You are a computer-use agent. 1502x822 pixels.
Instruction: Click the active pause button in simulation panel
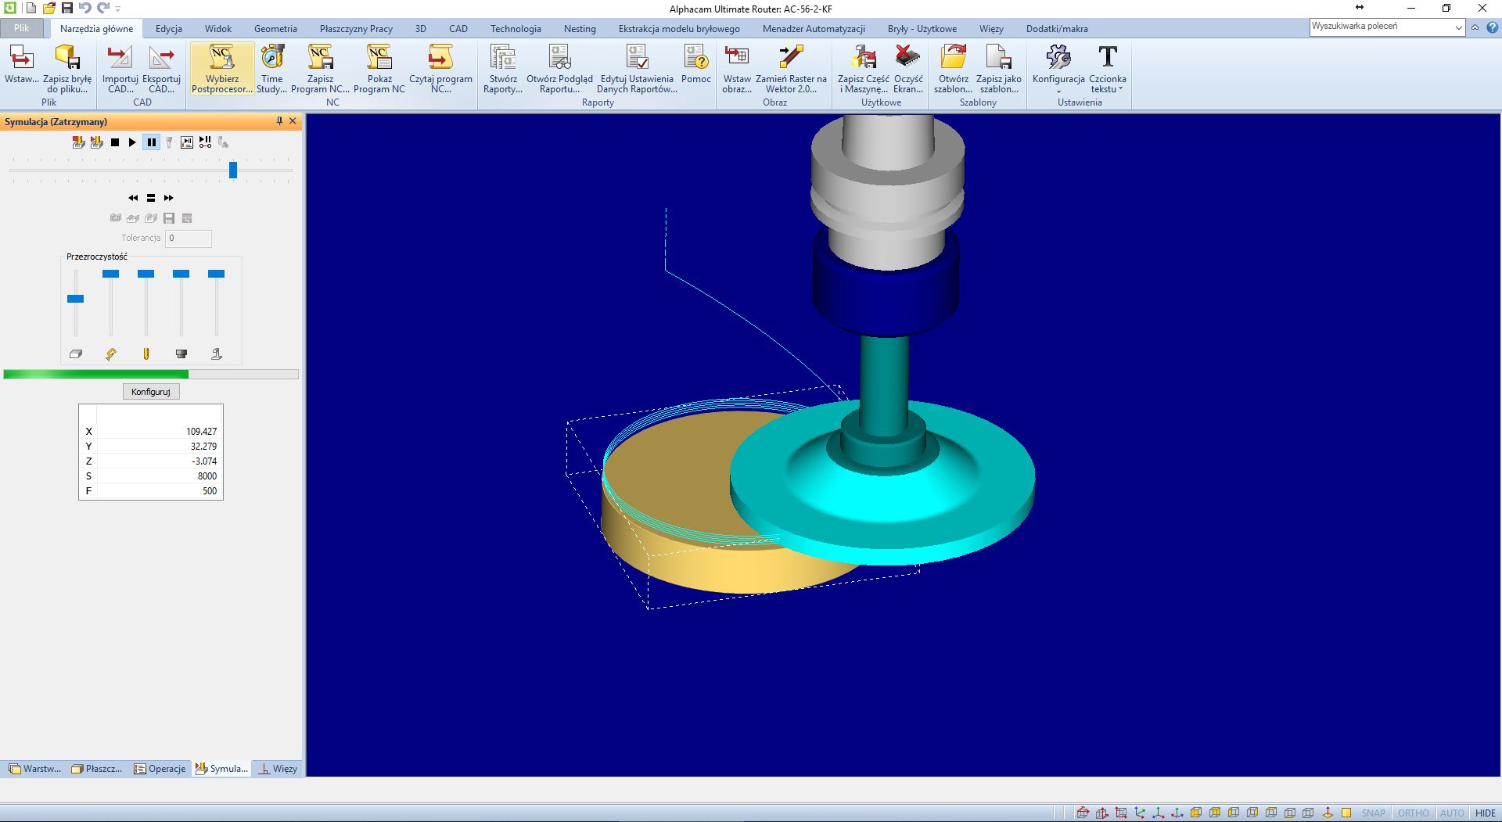point(152,142)
